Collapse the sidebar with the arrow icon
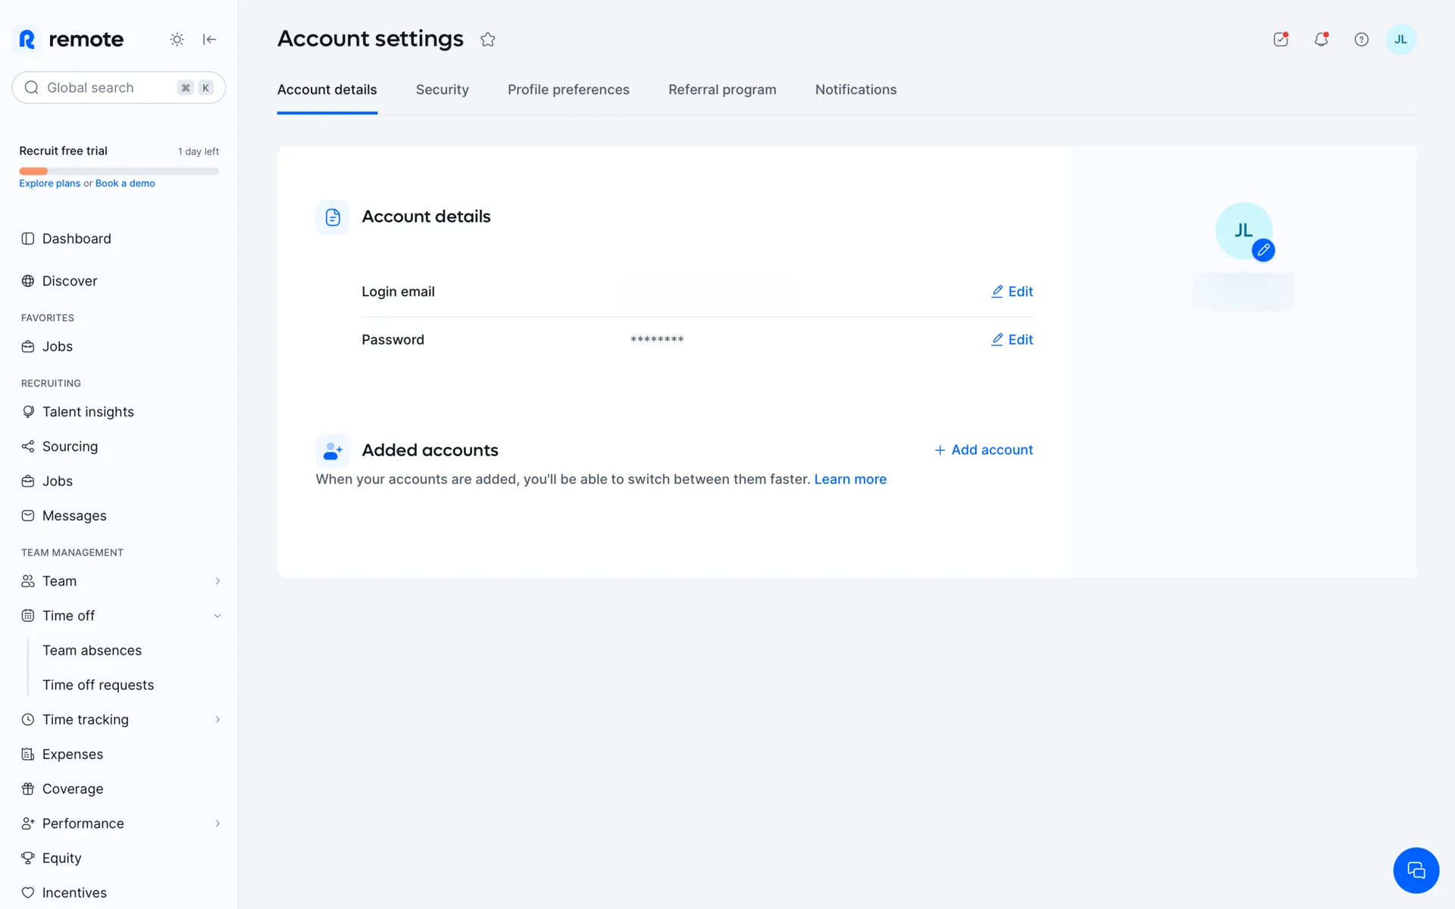Viewport: 1455px width, 909px height. 210,39
